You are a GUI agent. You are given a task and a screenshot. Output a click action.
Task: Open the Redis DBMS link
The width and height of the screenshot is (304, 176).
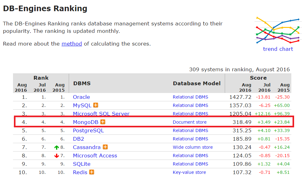[x=80, y=172]
